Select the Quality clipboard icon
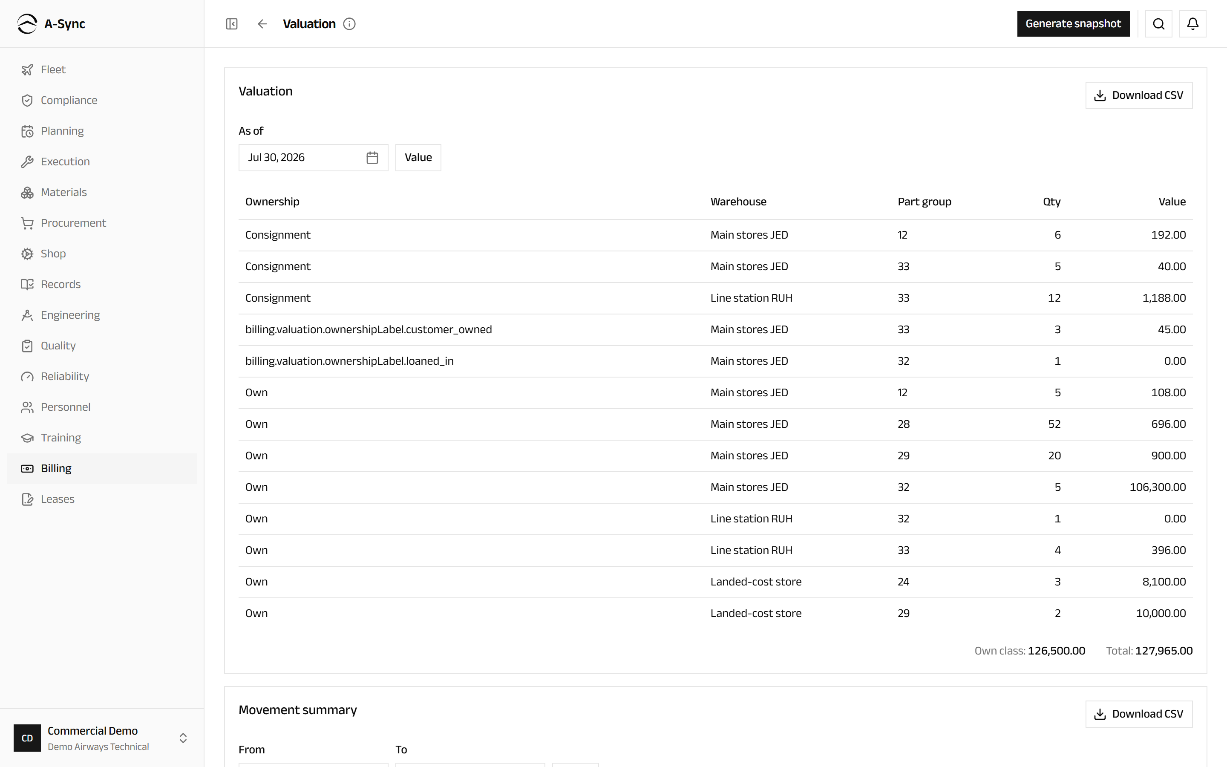The image size is (1227, 767). point(27,346)
